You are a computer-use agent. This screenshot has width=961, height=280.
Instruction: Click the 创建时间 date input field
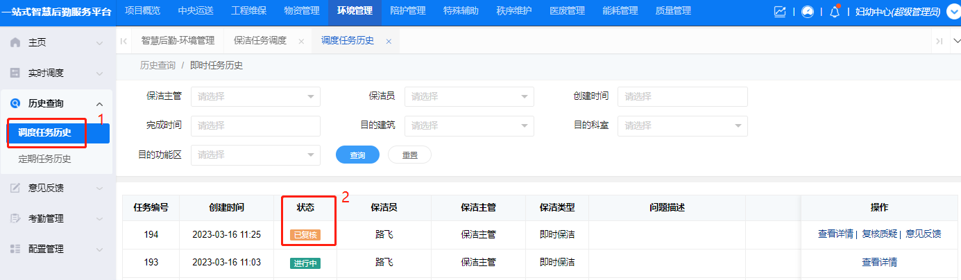click(683, 96)
